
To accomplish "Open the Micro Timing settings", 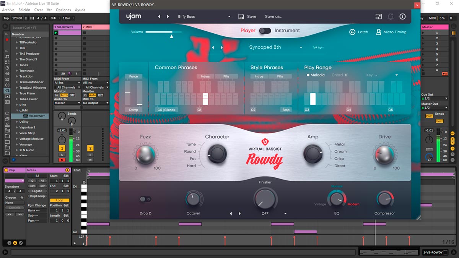I will 391,32.
